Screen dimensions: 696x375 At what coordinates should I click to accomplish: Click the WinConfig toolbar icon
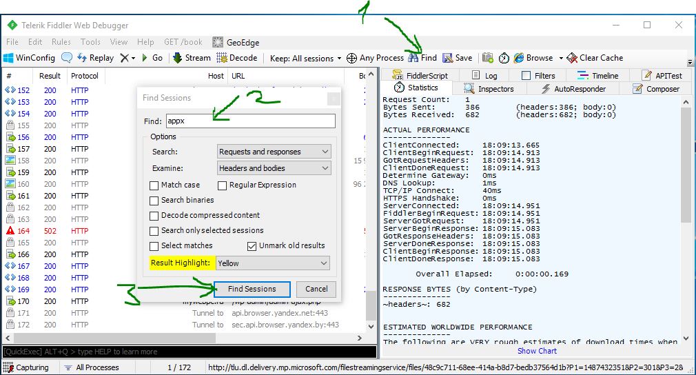click(x=8, y=58)
